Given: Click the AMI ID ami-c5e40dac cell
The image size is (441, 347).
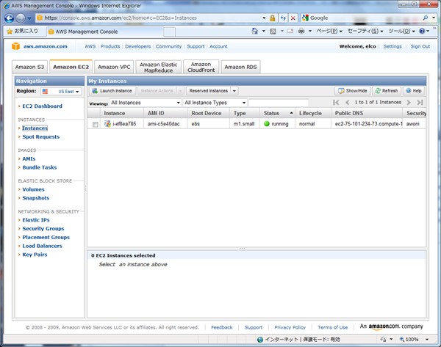Looking at the screenshot, I should point(164,124).
